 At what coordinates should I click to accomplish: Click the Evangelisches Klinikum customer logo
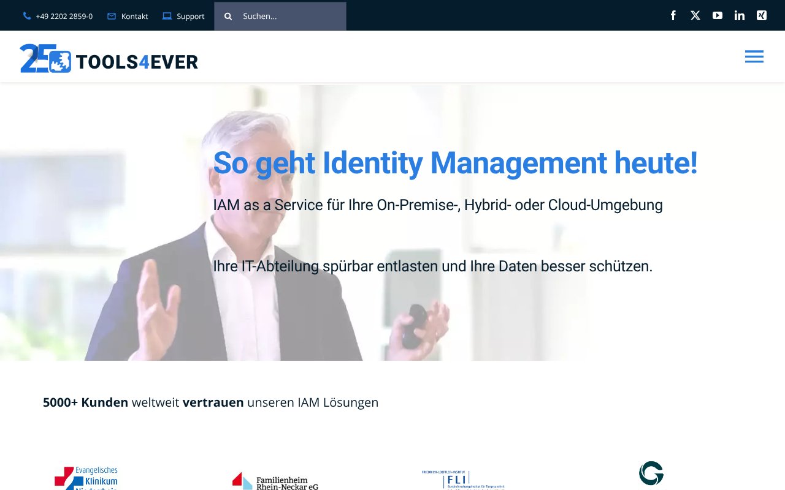(x=86, y=478)
